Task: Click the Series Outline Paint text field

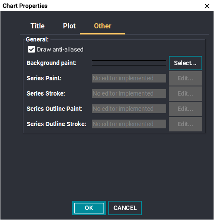Action: [x=129, y=109]
